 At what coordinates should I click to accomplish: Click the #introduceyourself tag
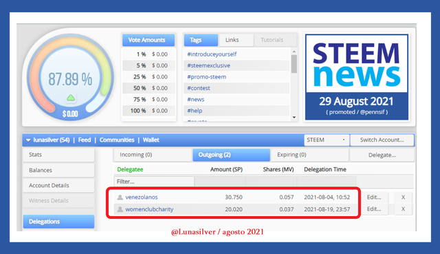212,54
